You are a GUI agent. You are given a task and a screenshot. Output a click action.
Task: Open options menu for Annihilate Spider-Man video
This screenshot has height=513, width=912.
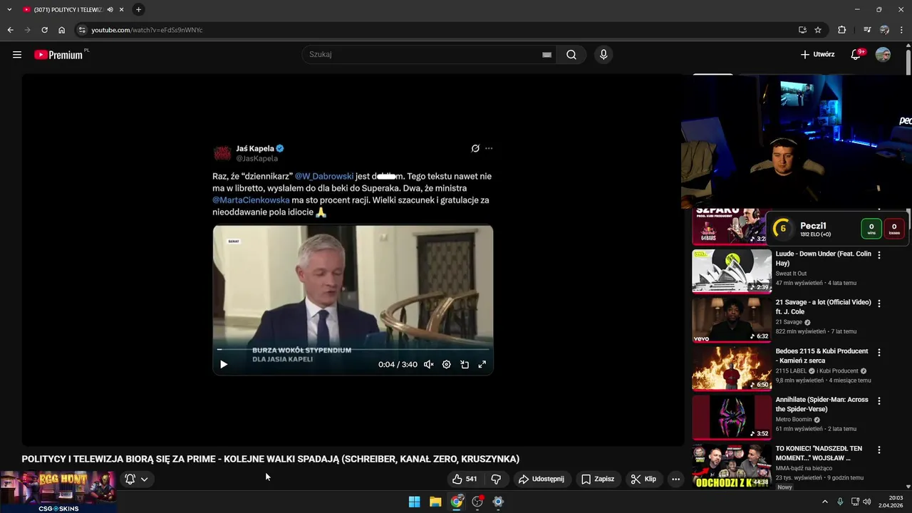coord(879,401)
